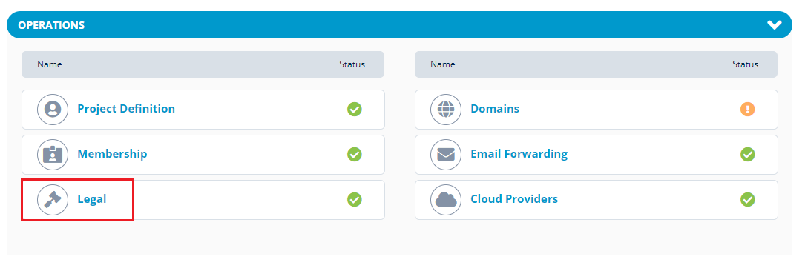805x268 pixels.
Task: Click Cloud Providers green check status
Action: click(748, 199)
